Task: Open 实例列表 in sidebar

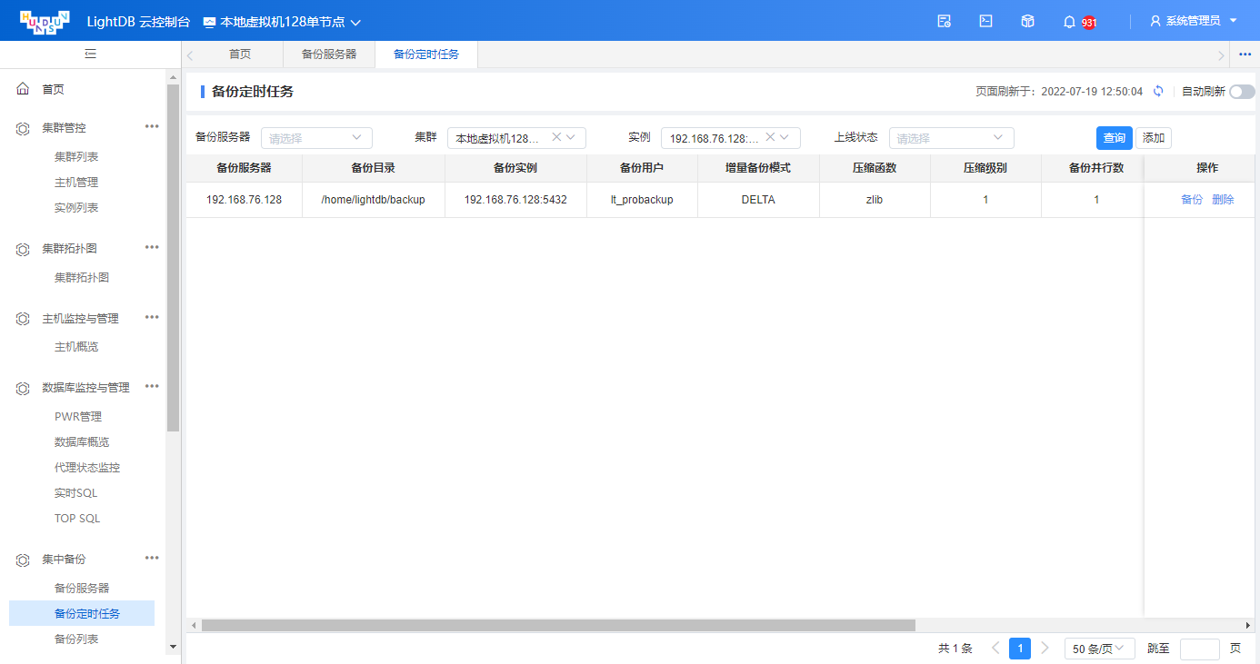Action: pyautogui.click(x=76, y=208)
